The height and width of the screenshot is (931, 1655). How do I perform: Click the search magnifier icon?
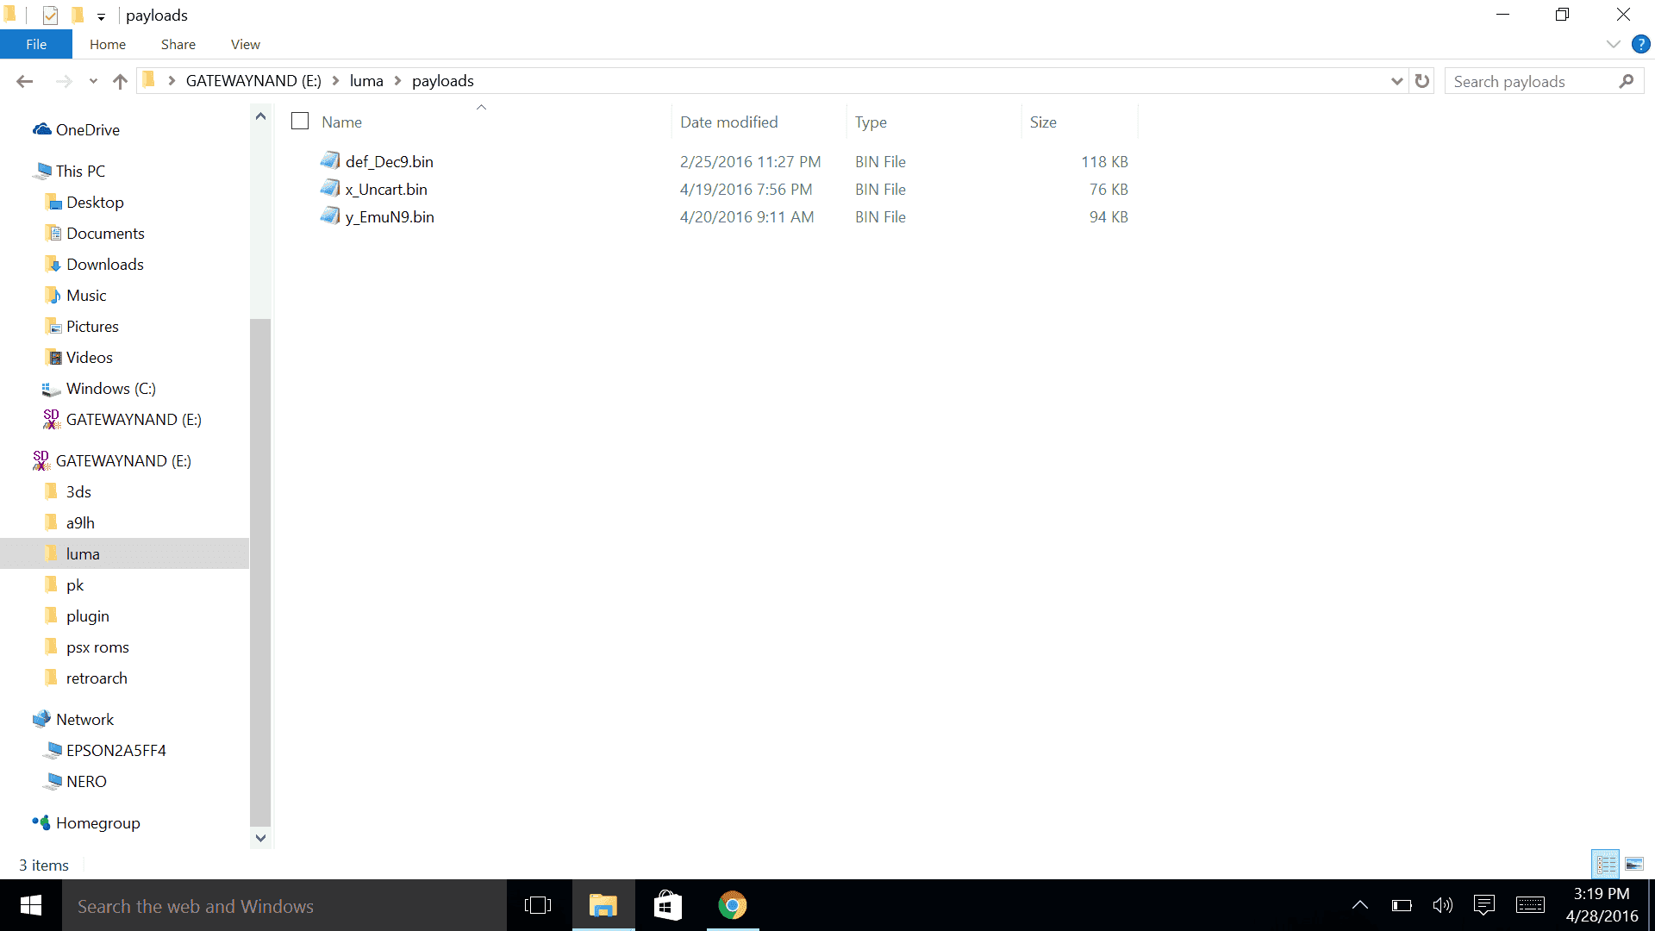pyautogui.click(x=1627, y=81)
